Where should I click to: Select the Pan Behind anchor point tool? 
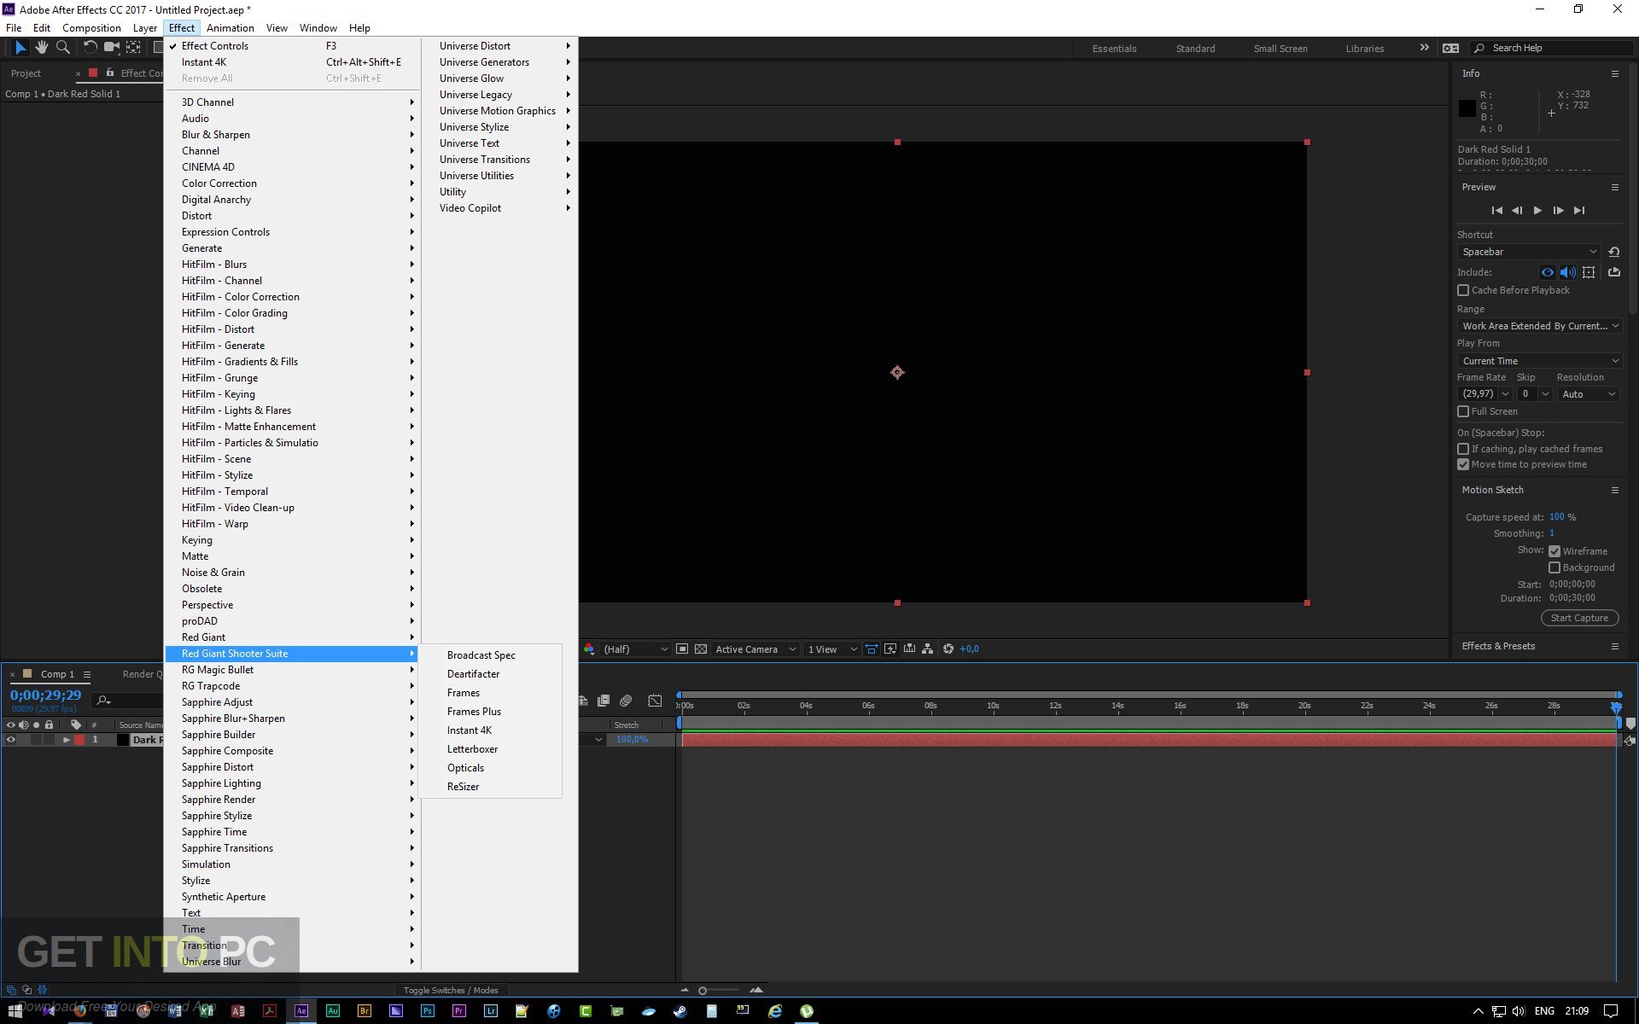[x=133, y=48]
